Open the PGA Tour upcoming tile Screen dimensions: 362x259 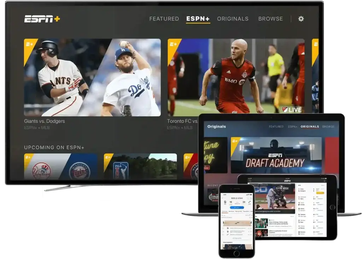(140, 166)
